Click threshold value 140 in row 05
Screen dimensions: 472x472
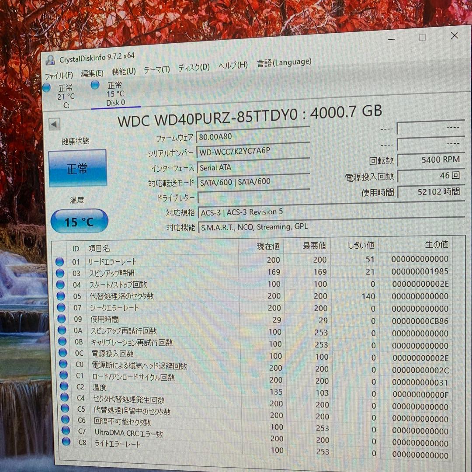368,296
